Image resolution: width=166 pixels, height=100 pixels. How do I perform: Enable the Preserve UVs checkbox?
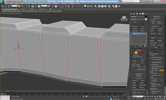click(x=151, y=26)
